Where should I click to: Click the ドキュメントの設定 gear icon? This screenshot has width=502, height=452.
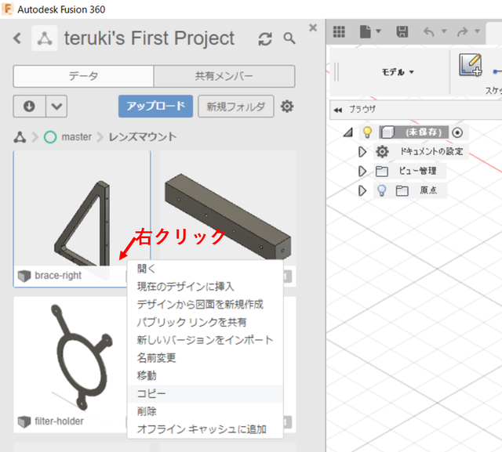tap(382, 152)
